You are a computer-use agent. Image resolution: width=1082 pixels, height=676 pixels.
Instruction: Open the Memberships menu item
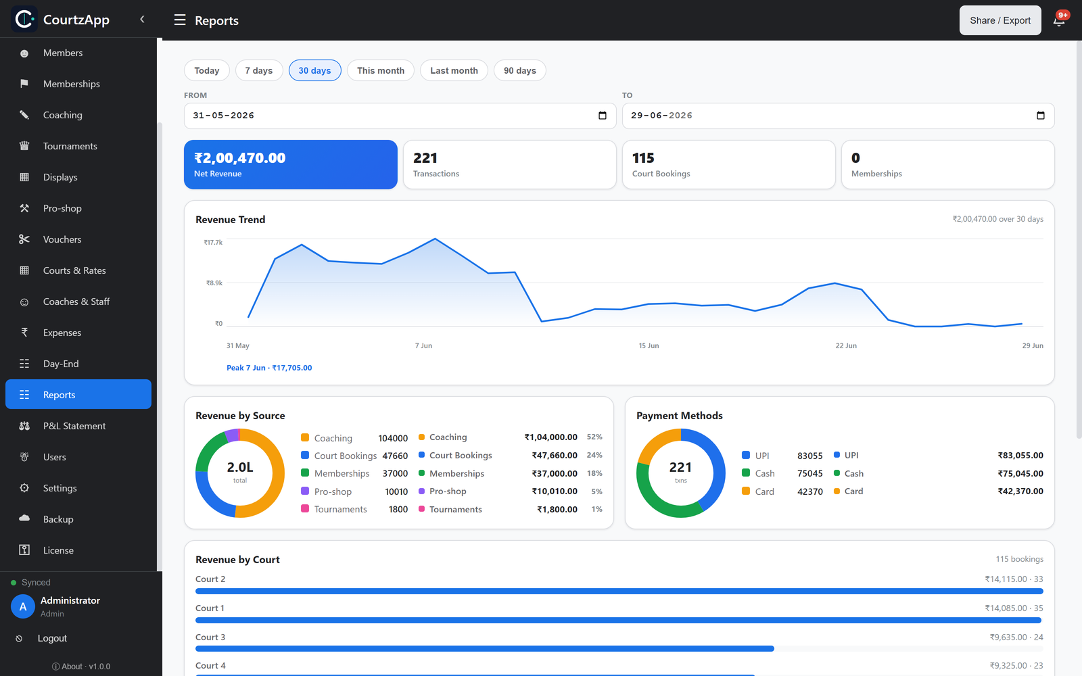tap(78, 84)
